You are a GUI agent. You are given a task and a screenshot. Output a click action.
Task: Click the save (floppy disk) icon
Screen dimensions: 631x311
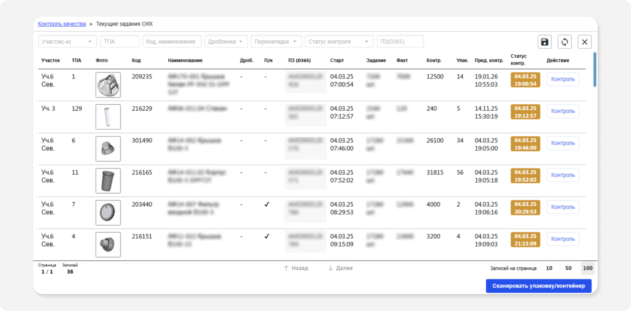pos(545,42)
